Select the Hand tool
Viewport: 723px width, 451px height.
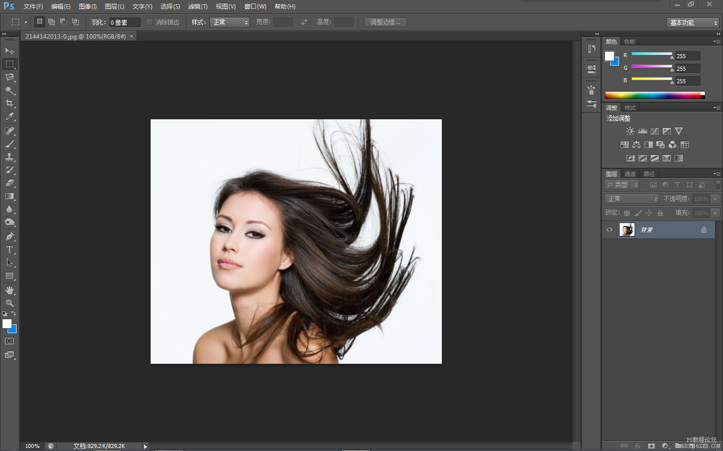point(10,290)
